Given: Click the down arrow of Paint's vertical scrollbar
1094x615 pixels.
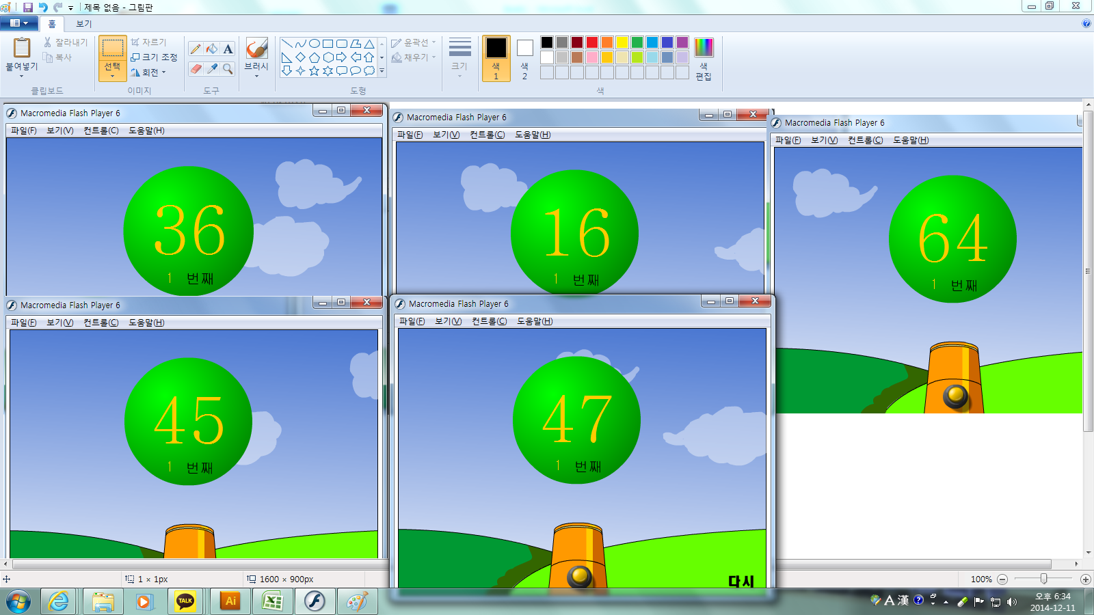Looking at the screenshot, I should click(1089, 553).
